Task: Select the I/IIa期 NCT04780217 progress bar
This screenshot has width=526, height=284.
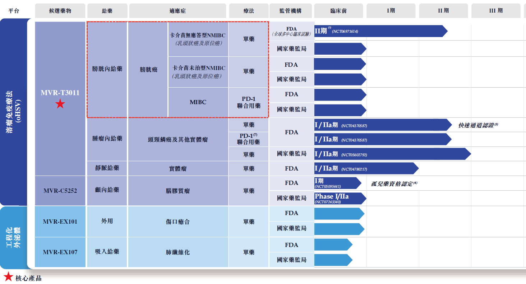Action: (366, 168)
